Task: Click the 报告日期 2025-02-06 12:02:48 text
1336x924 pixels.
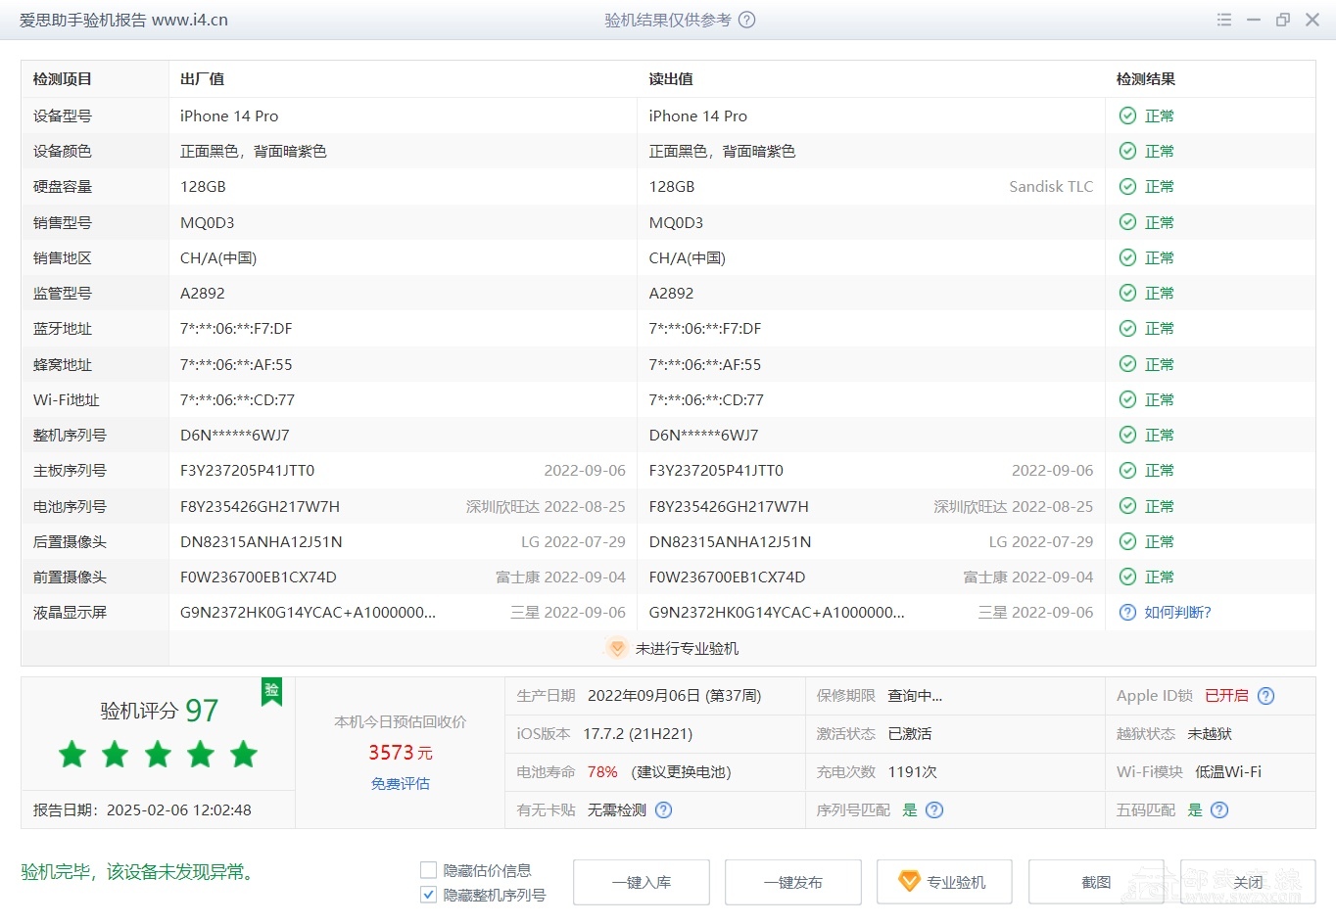Action: pyautogui.click(x=142, y=810)
